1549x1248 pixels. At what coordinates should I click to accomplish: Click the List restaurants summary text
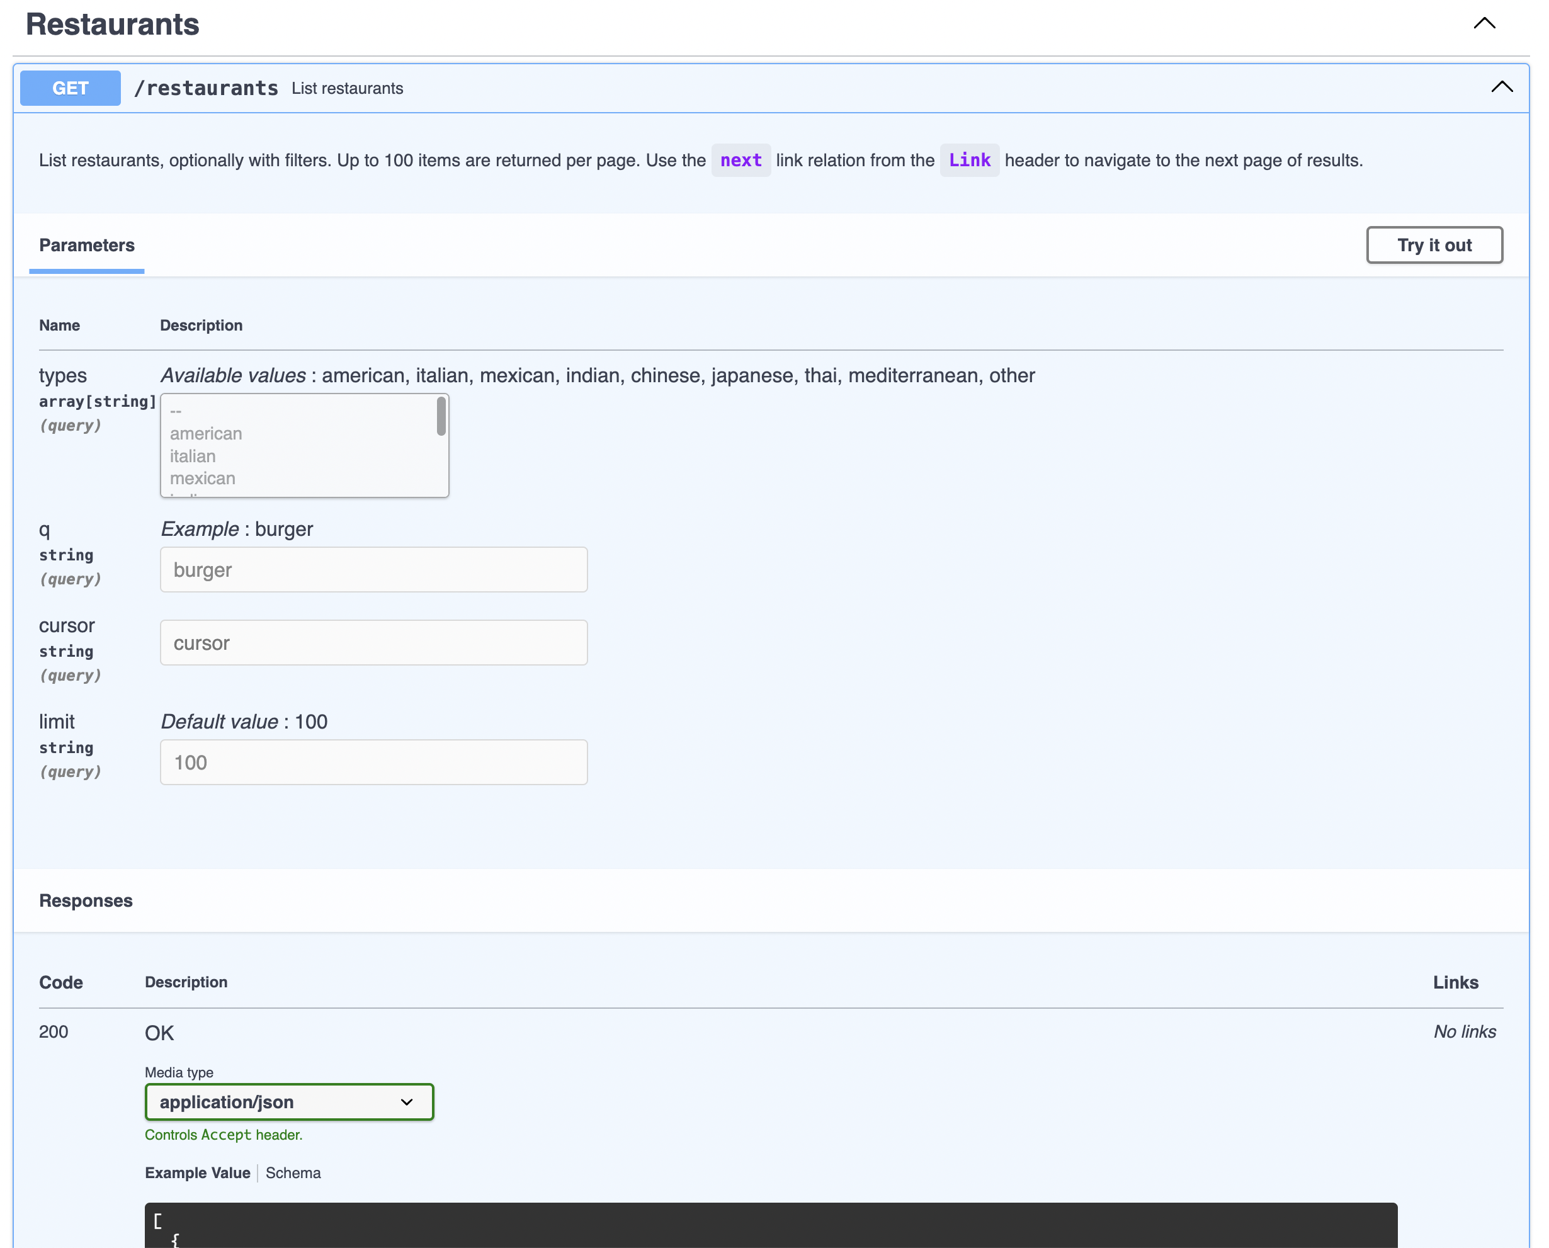[x=347, y=88]
